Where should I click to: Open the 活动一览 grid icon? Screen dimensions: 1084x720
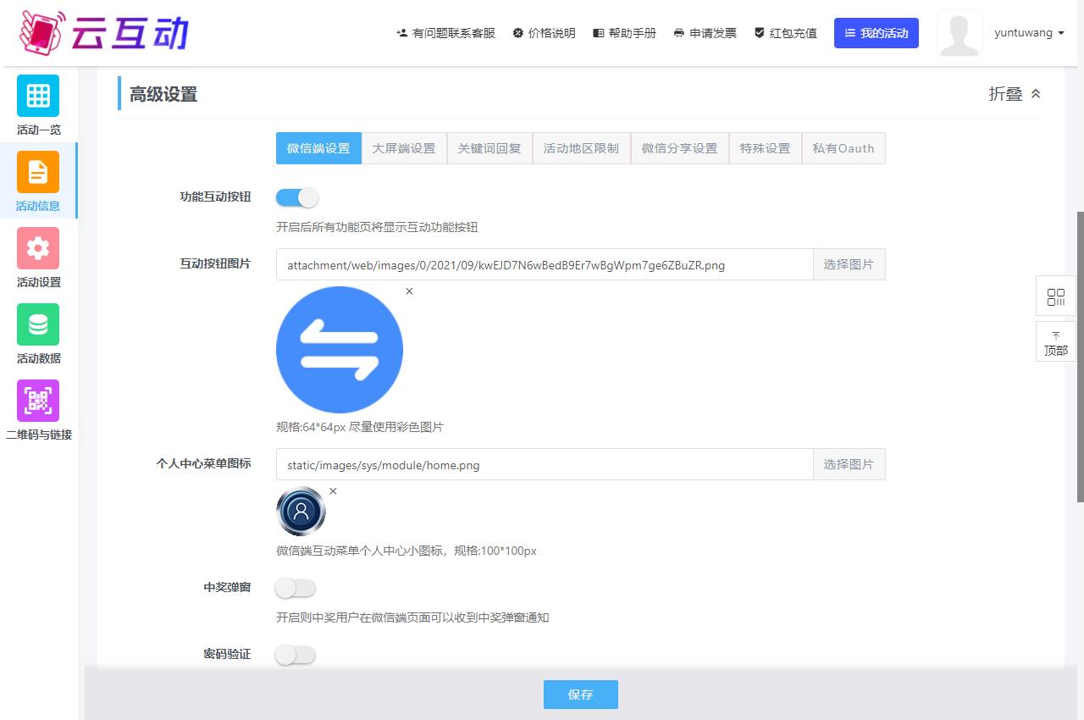38,96
